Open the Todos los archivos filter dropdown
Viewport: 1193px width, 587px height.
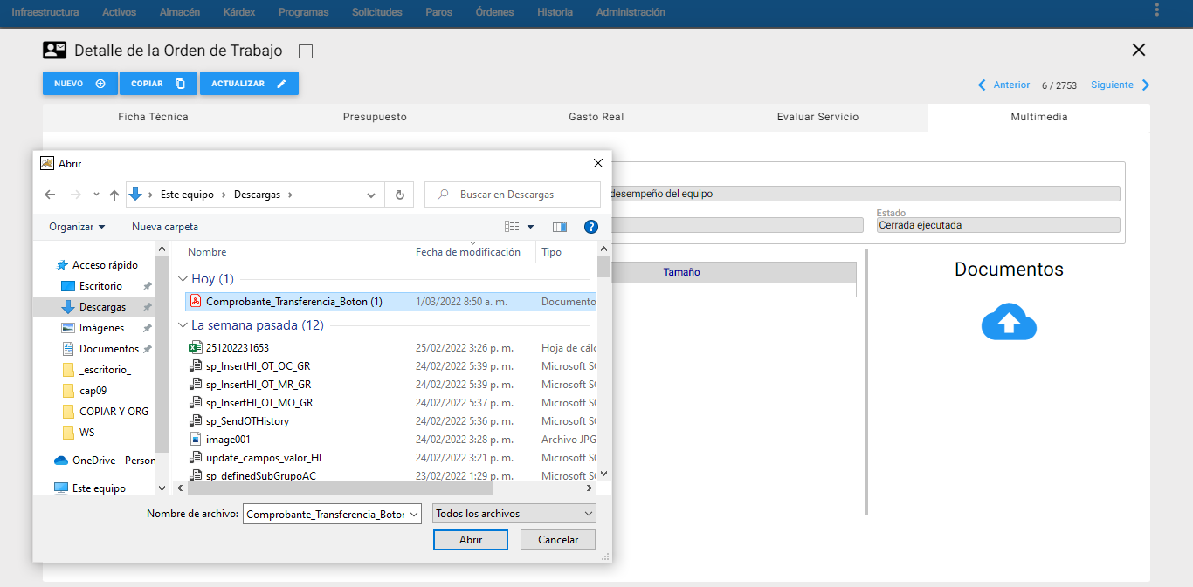click(514, 514)
